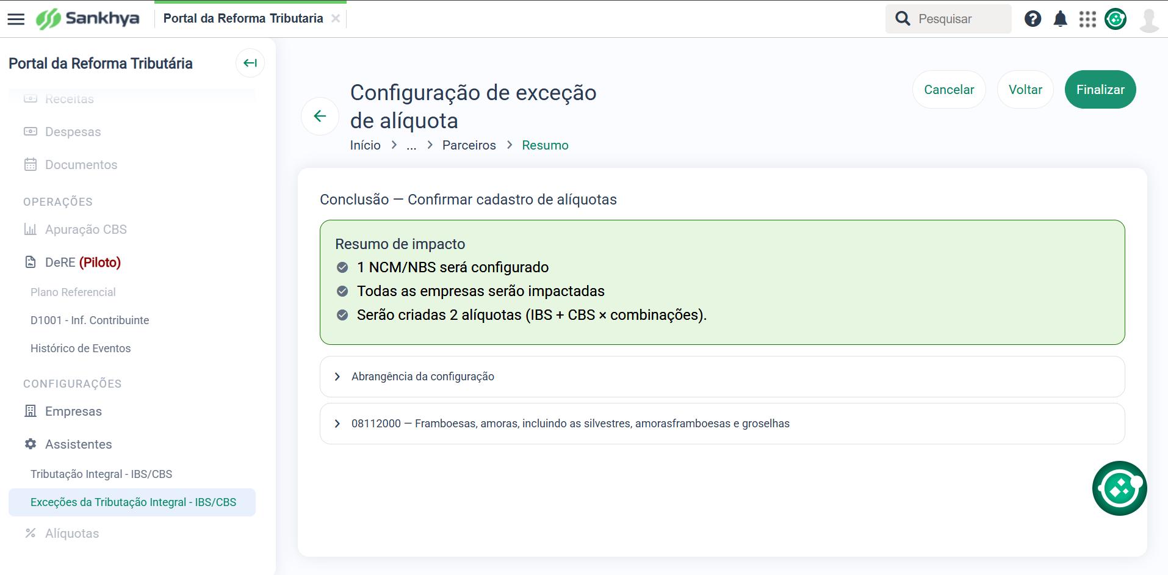Viewport: 1168px width, 575px height.
Task: Click the Assistentes gear icon
Action: click(x=31, y=444)
